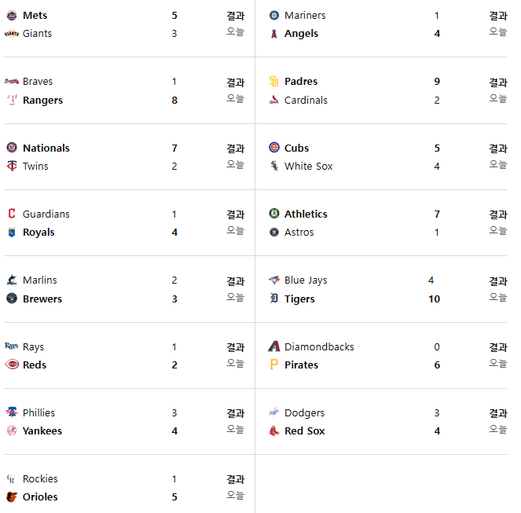Open 결과 for the Dodgers vs Red Sox game
The image size is (521, 513).
[498, 413]
